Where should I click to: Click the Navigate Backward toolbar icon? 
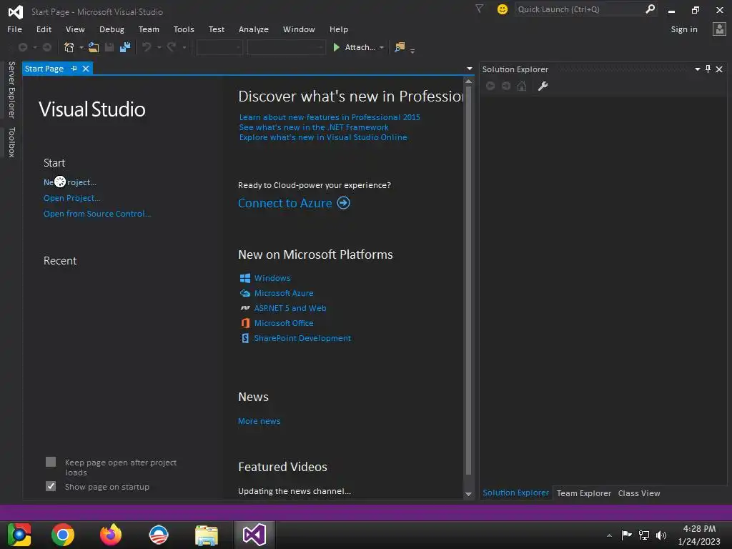pos(22,47)
